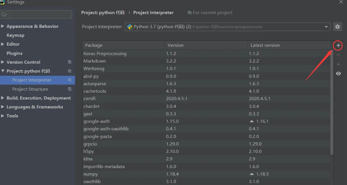Click the plus icon to install package

pyautogui.click(x=338, y=45)
